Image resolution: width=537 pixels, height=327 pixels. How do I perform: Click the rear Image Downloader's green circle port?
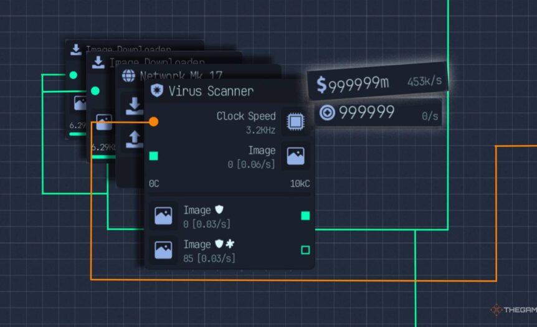tap(73, 75)
